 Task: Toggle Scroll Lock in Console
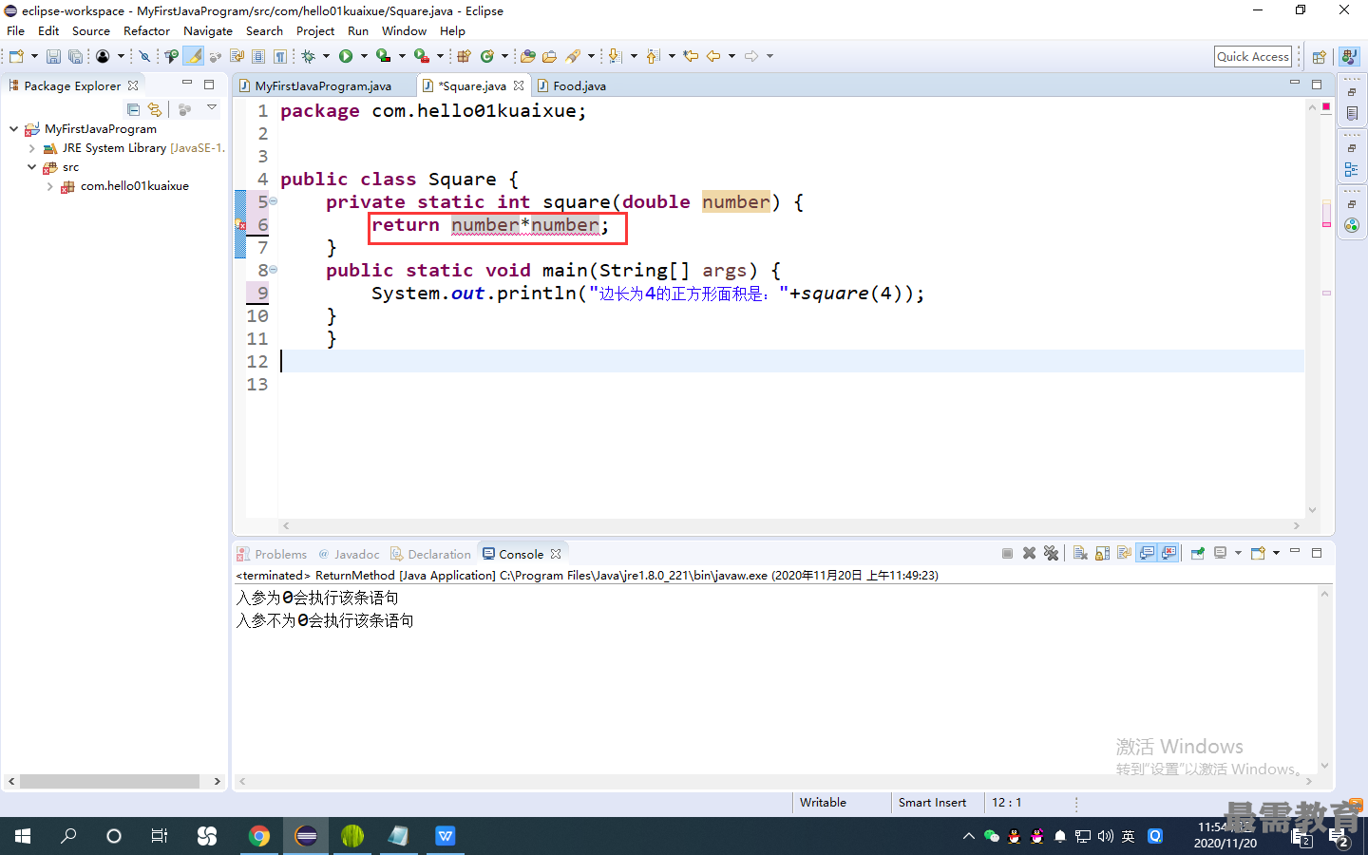coord(1102,553)
